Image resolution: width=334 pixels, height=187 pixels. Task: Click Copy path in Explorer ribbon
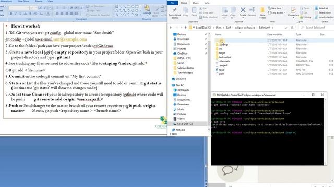207,12
